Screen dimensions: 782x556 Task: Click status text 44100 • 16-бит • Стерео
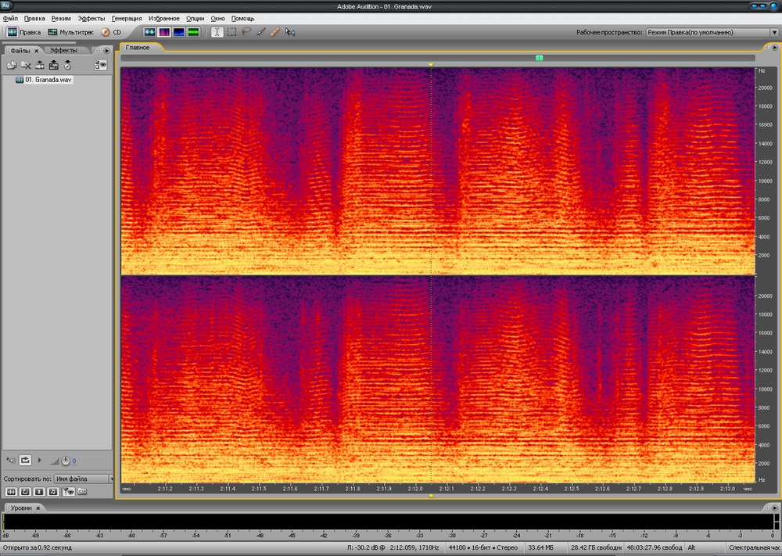483,547
